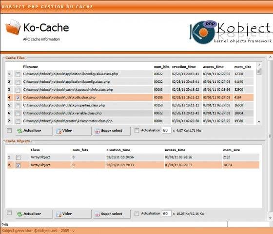The image size is (273, 234).
Task: Click Actualiser in the Cache Files panel
Action: (x=34, y=131)
